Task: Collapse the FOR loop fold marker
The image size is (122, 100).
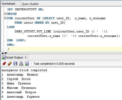Action: pos(5,18)
